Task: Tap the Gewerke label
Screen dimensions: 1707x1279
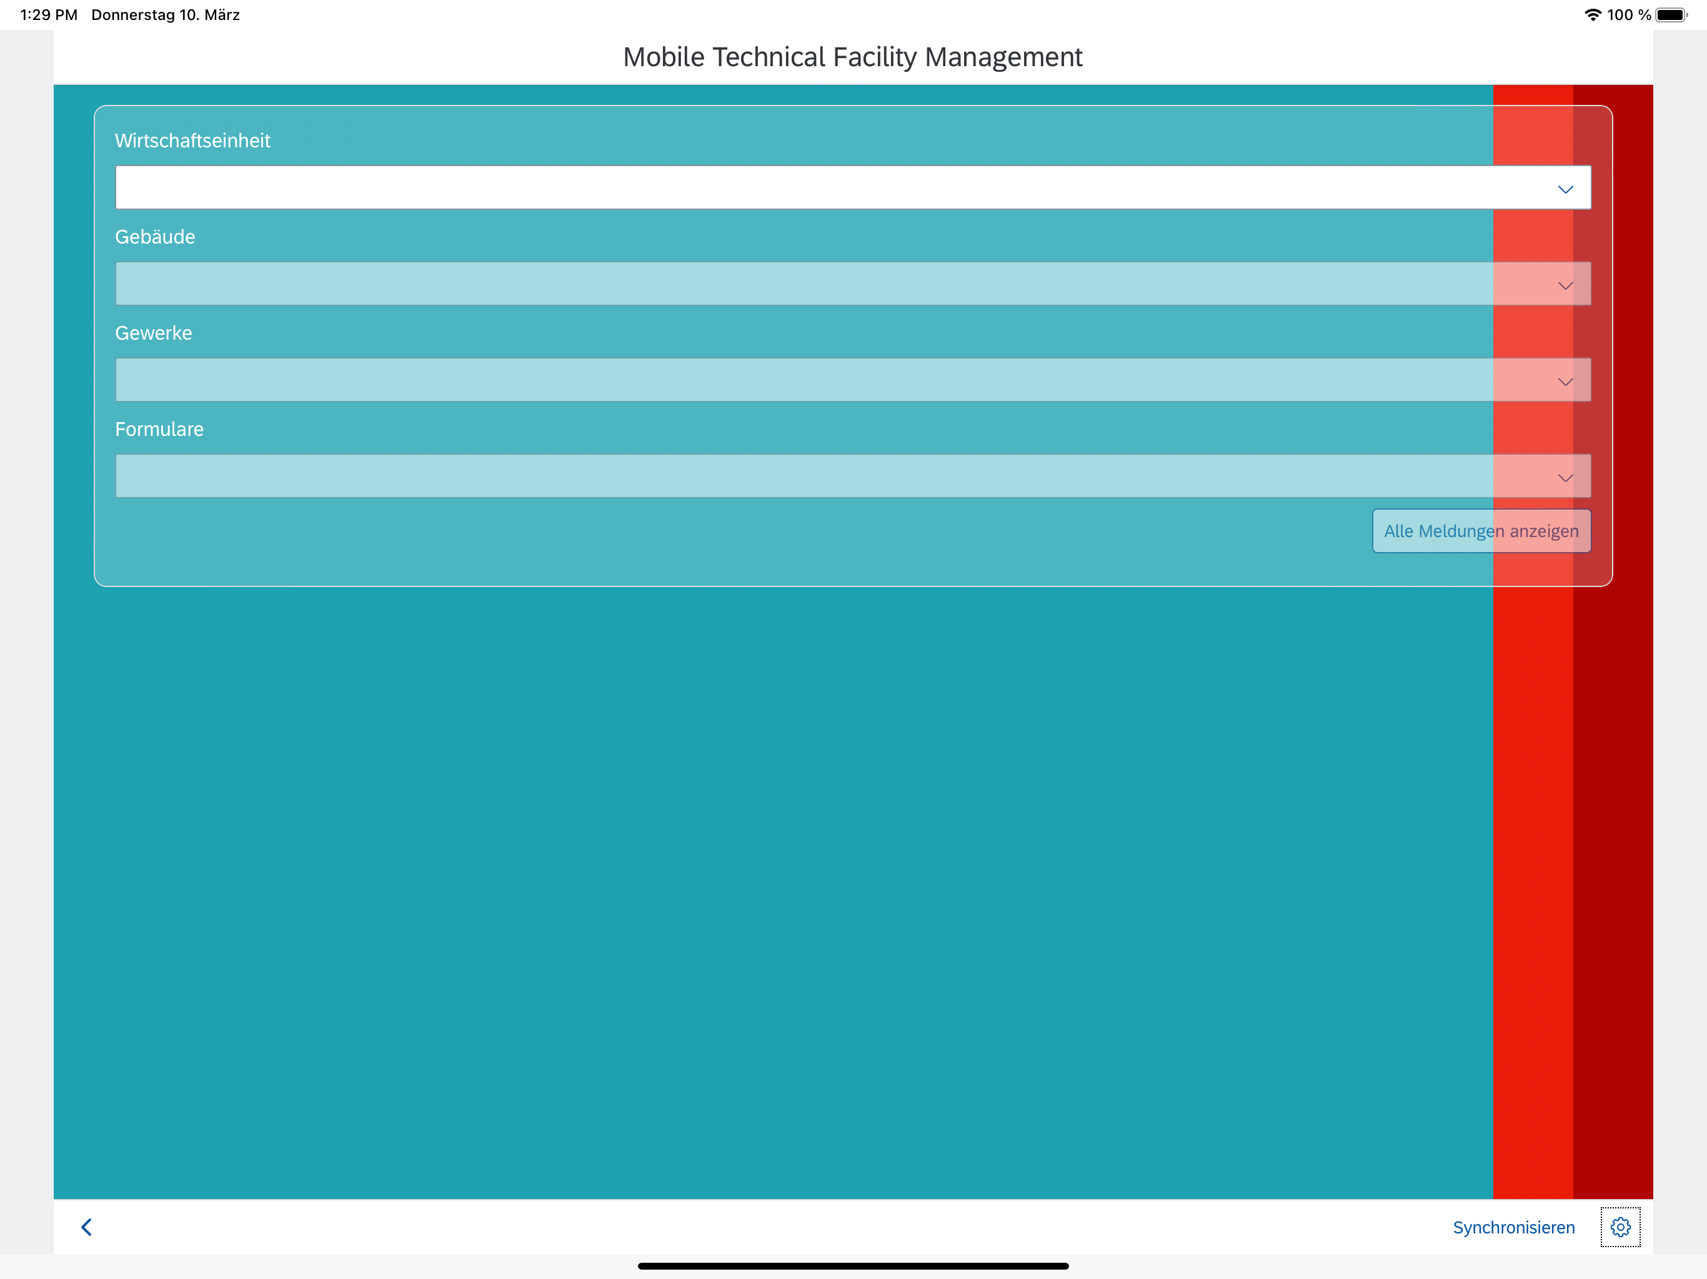Action: click(x=154, y=333)
